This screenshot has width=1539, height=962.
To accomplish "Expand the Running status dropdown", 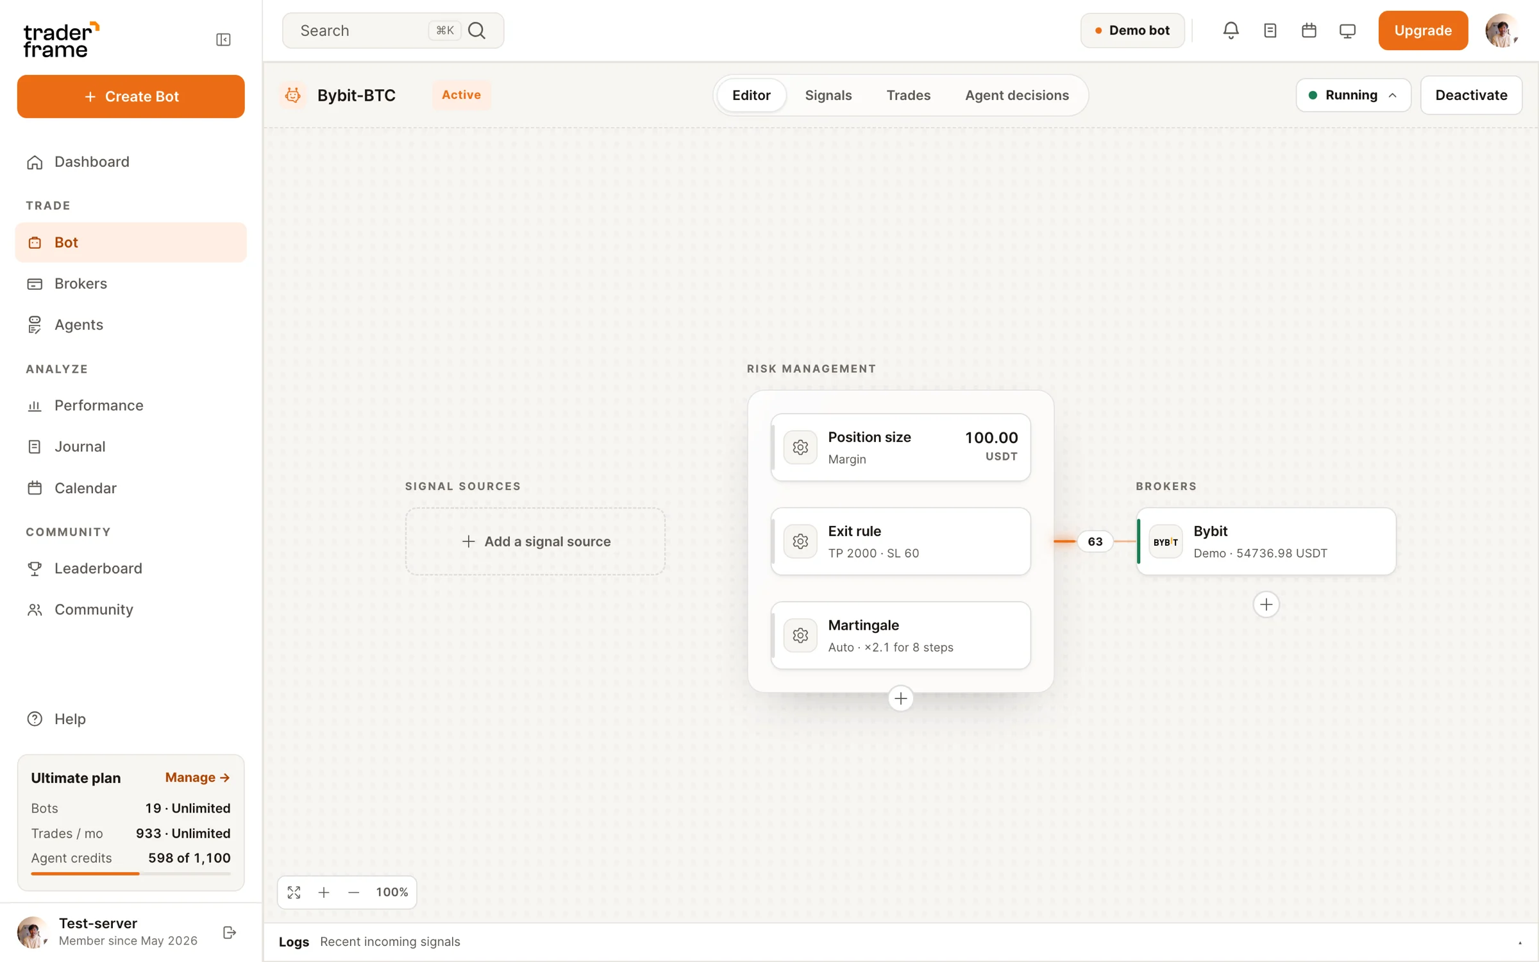I will point(1353,95).
